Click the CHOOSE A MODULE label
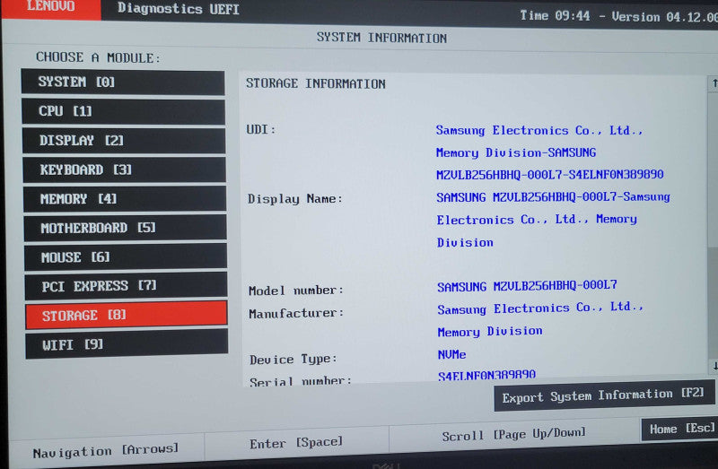Viewport: 718px width, 469px height. (x=98, y=57)
